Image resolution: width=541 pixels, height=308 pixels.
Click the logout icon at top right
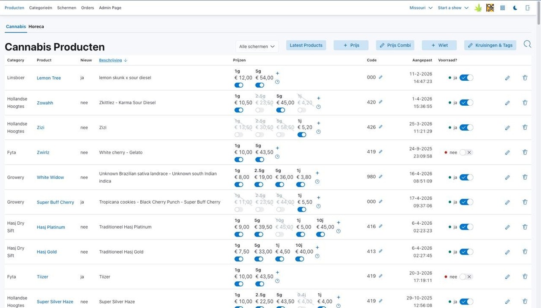[528, 7]
